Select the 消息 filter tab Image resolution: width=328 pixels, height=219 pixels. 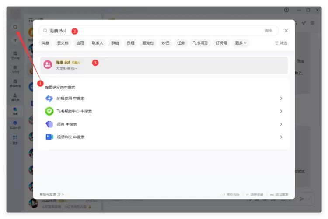point(45,43)
